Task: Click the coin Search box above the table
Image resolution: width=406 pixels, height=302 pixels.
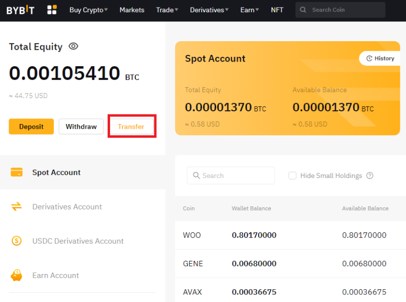Action: coord(231,175)
